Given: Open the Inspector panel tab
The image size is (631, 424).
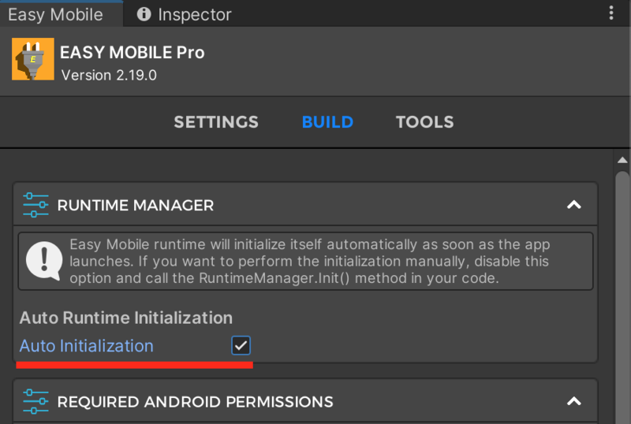Looking at the screenshot, I should point(185,14).
